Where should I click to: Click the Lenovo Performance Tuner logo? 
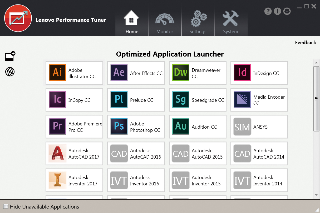(x=18, y=18)
